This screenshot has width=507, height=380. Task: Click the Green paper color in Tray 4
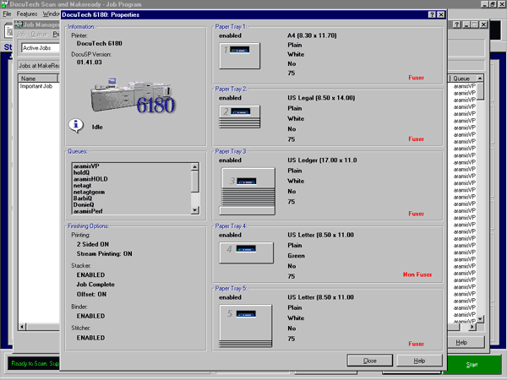296,256
